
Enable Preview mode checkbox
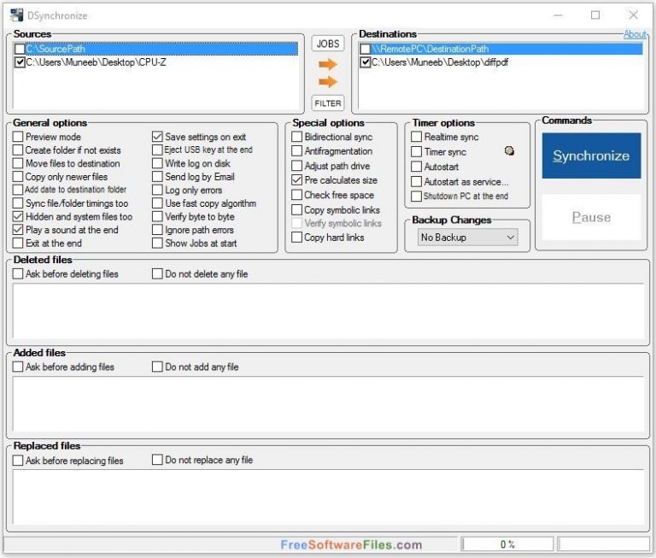(18, 137)
